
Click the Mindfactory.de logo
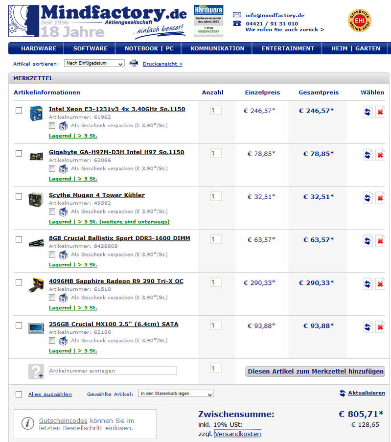(97, 21)
